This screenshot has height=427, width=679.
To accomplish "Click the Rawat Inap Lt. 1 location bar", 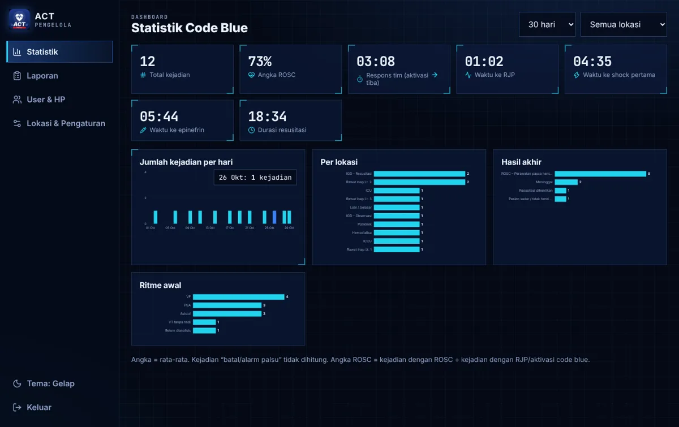I will (397, 249).
